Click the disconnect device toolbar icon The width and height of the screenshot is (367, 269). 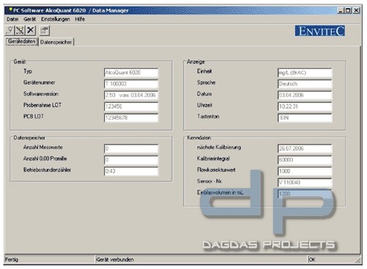(20, 30)
